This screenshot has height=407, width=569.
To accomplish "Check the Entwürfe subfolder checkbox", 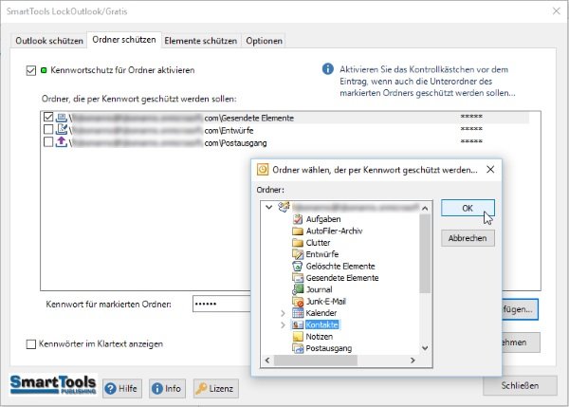I will click(48, 129).
